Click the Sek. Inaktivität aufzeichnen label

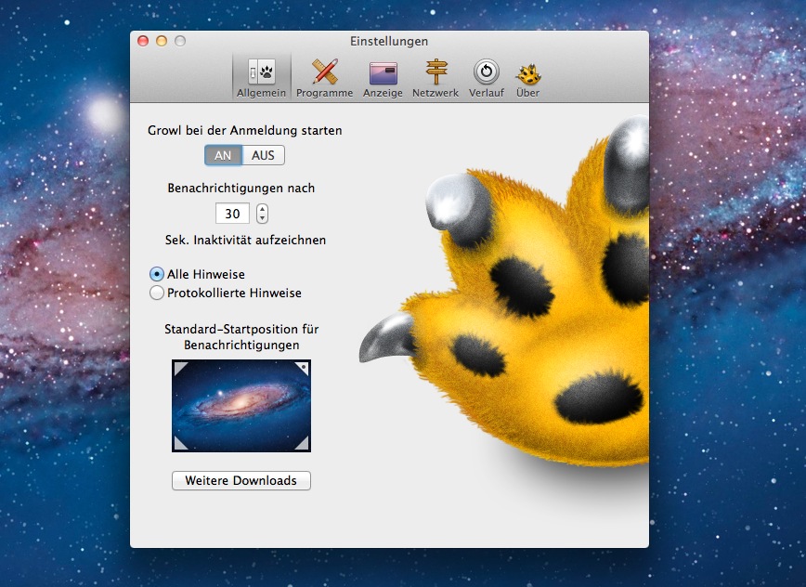point(245,240)
